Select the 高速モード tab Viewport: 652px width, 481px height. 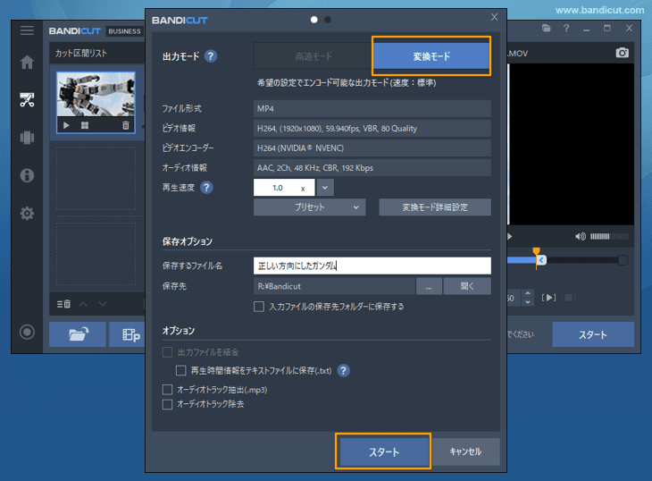(x=313, y=56)
